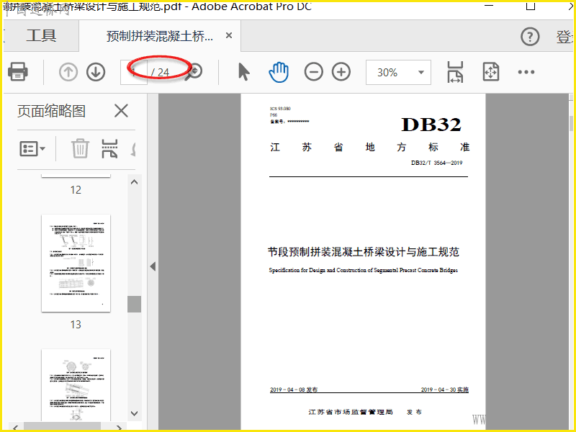Go to previous page with up arrow
Image resolution: width=576 pixels, height=432 pixels.
coord(68,72)
